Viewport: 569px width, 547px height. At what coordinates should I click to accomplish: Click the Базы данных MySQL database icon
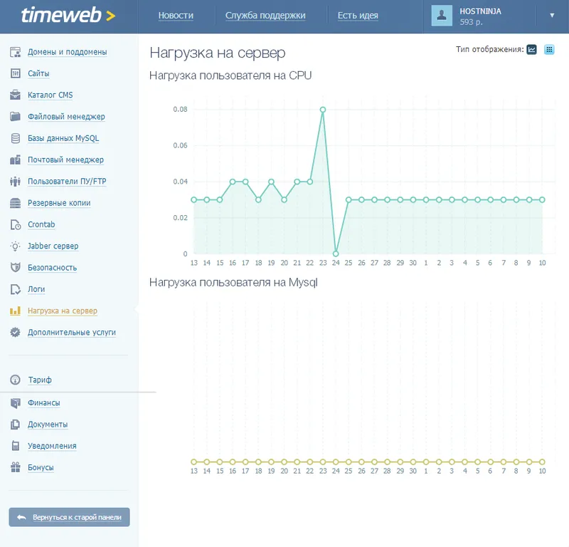click(15, 138)
